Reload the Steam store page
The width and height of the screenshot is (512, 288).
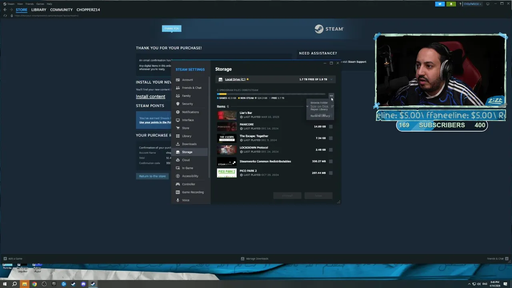(x=5, y=16)
